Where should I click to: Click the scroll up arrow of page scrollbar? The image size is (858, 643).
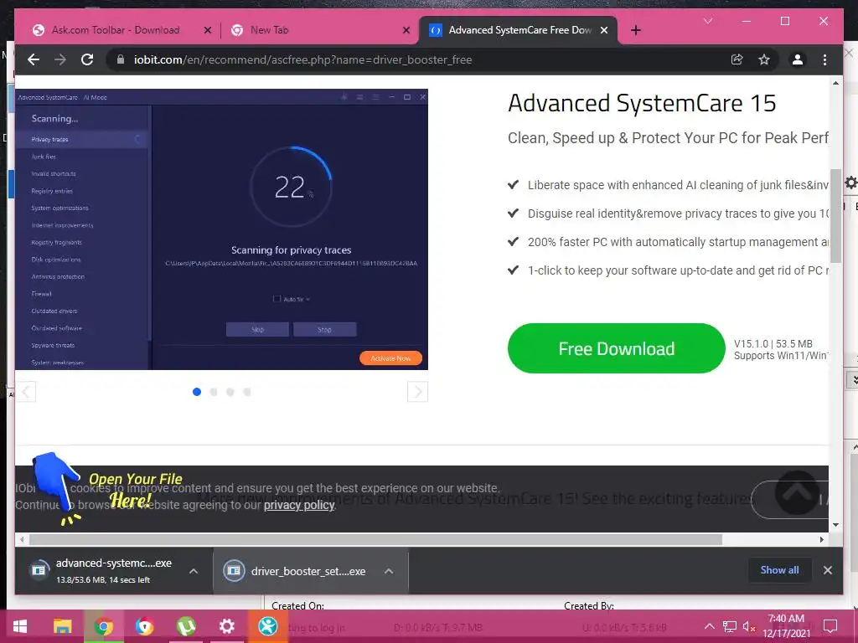point(835,83)
